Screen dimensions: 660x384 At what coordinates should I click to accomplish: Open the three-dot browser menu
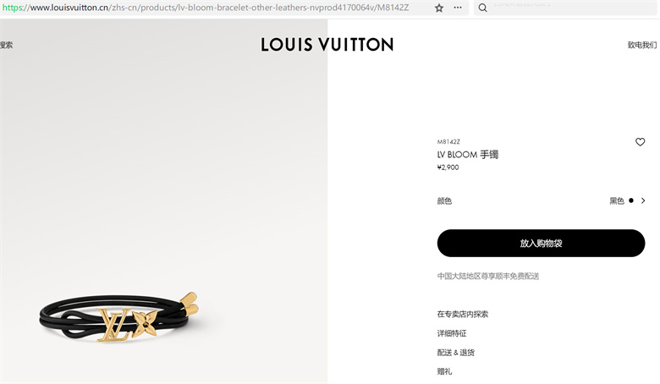coord(458,8)
